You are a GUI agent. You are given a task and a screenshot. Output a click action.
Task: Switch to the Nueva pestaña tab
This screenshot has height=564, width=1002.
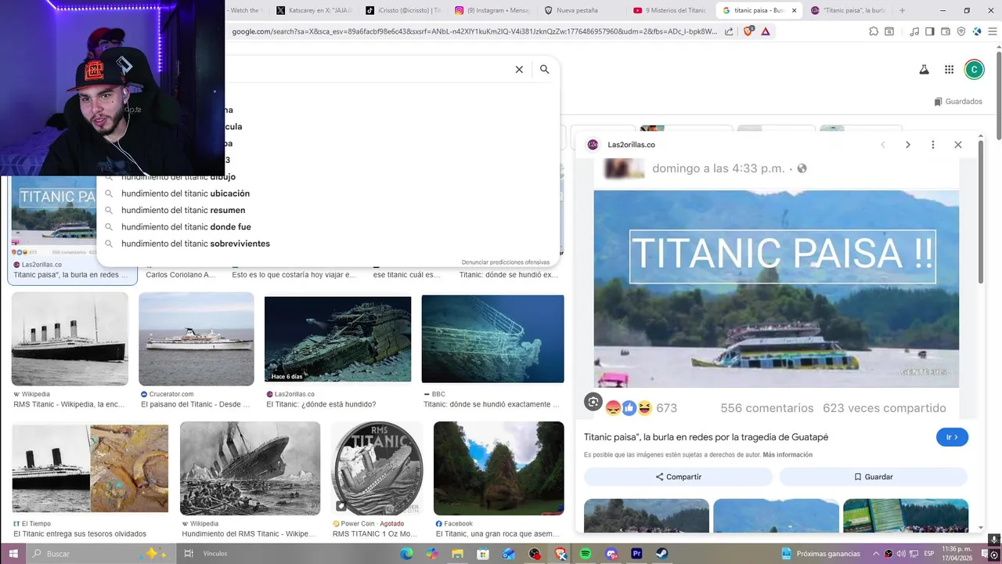click(x=578, y=10)
